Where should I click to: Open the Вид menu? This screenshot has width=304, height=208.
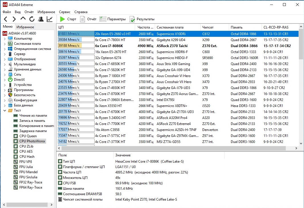[x=18, y=12]
